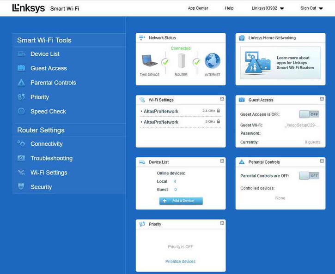Click the Priority sidebar icon
Image resolution: width=335 pixels, height=274 pixels.
click(x=21, y=97)
